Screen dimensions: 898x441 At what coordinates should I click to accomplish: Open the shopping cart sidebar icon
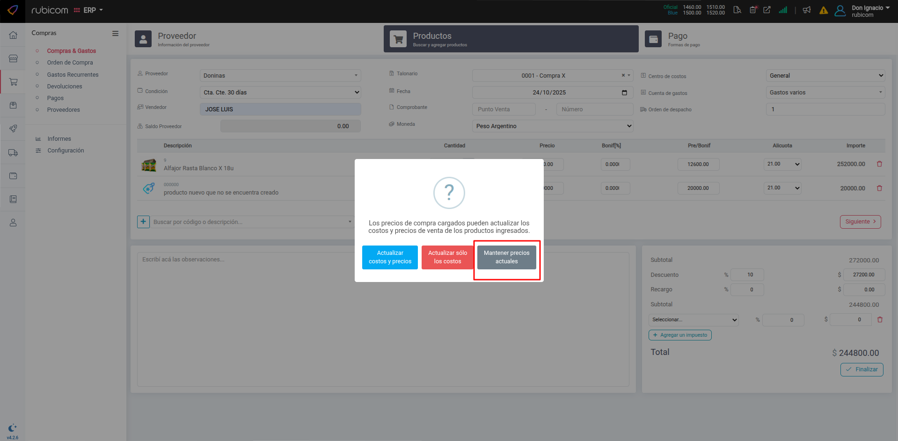click(13, 82)
